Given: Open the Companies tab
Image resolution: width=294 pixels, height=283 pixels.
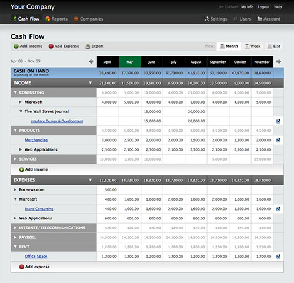Looking at the screenshot, I should pos(89,19).
